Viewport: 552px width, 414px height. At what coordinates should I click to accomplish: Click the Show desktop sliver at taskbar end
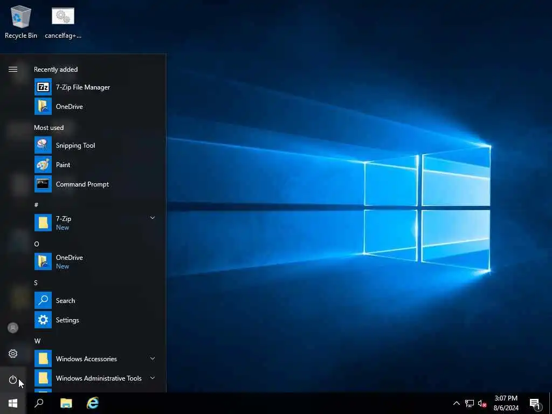(x=550, y=403)
